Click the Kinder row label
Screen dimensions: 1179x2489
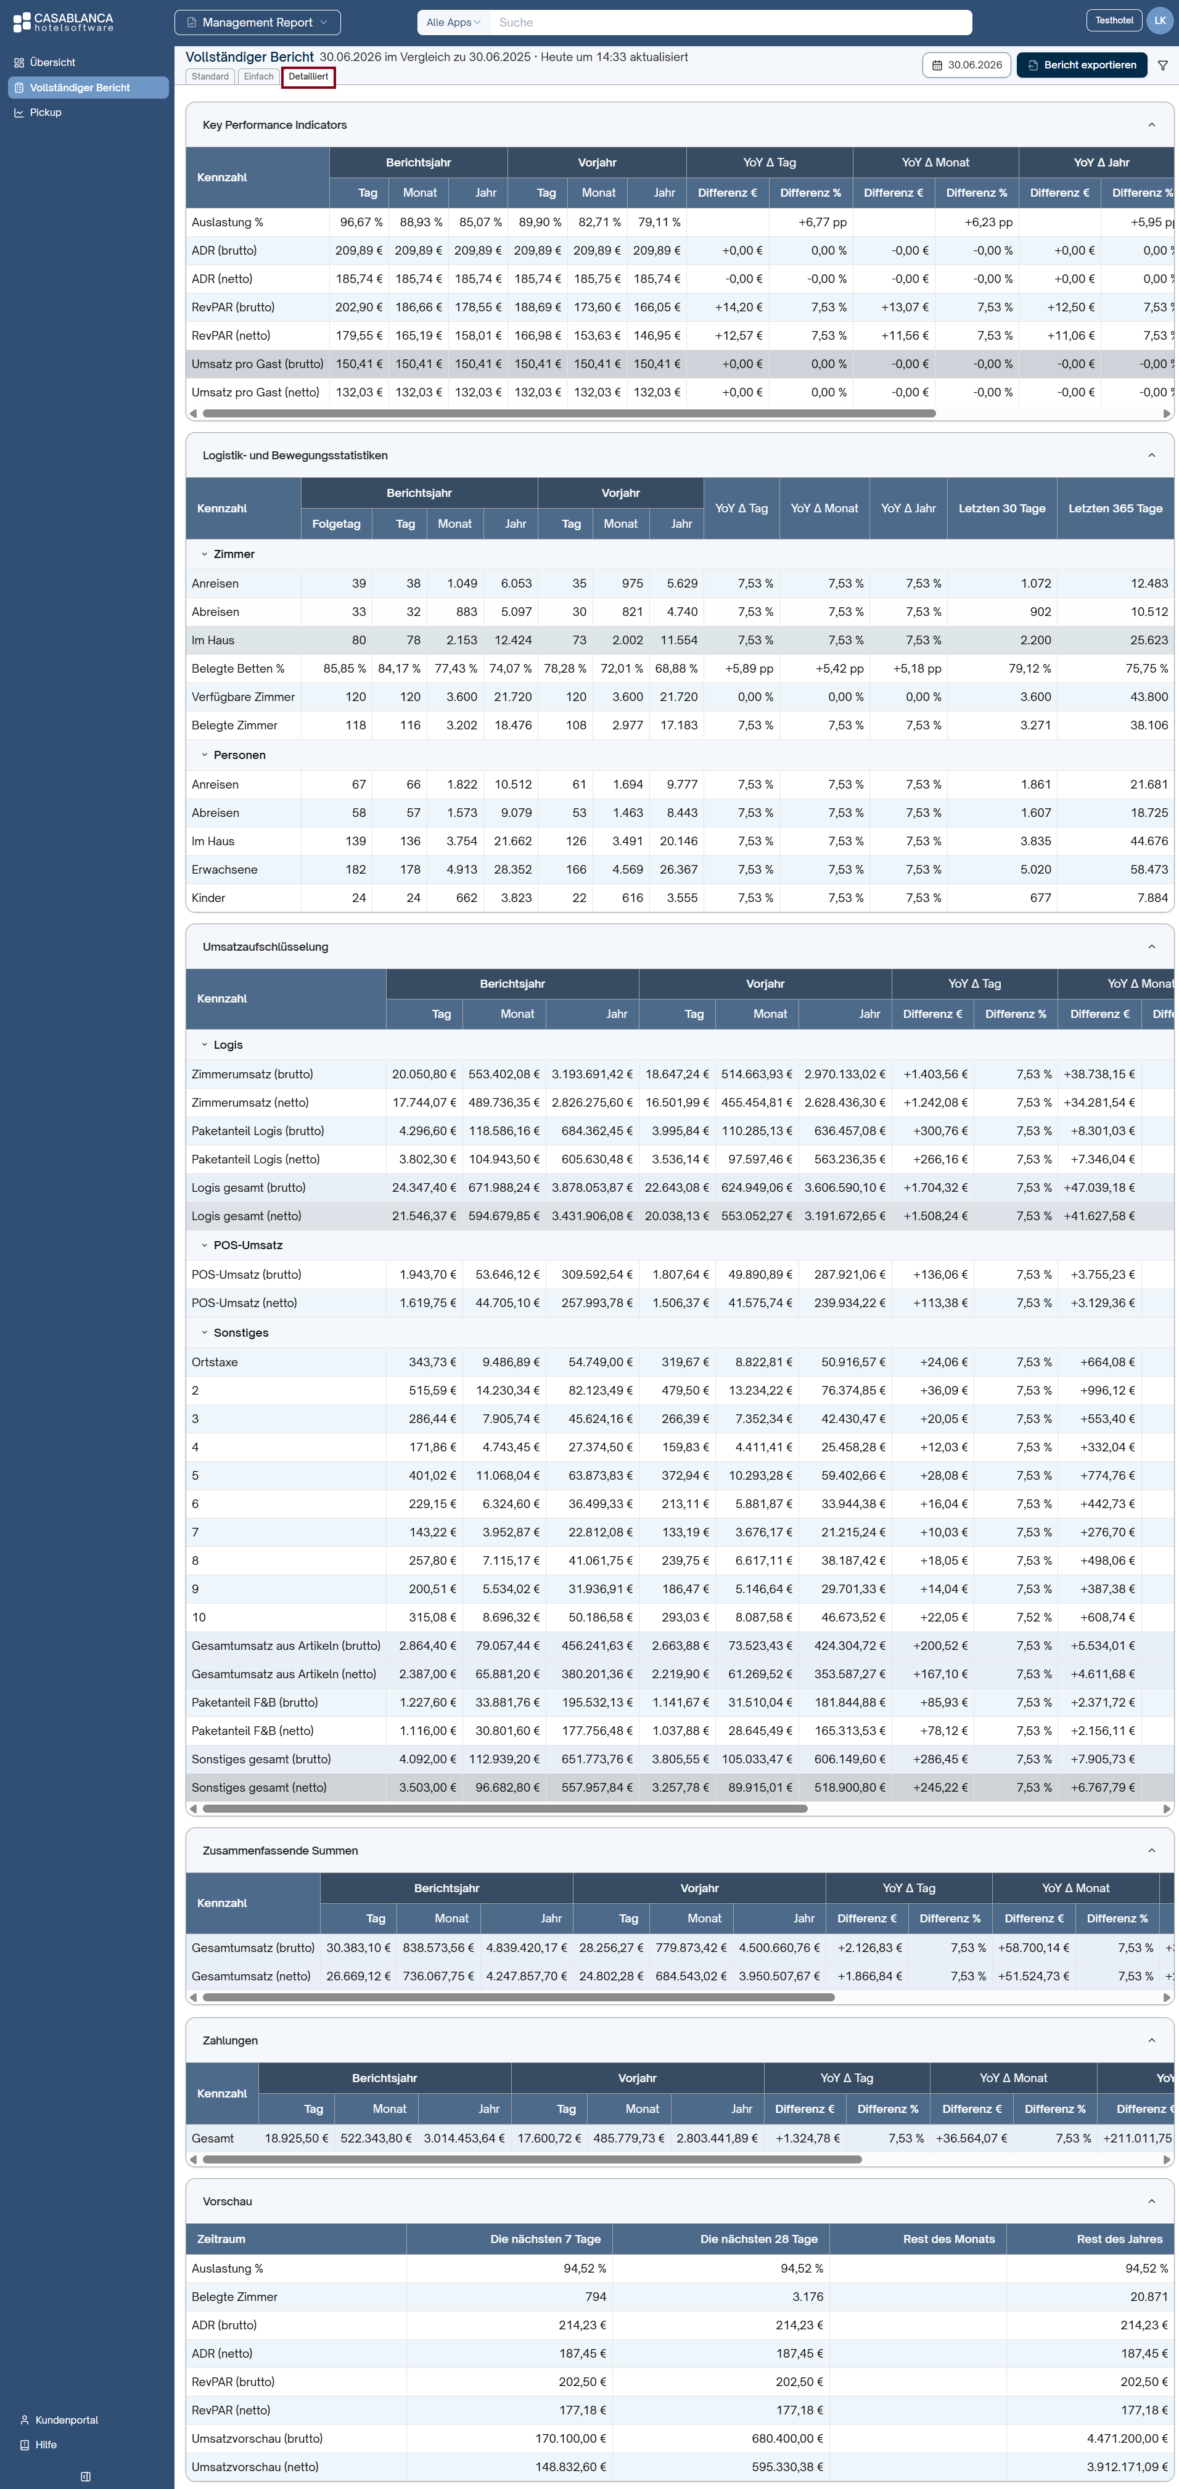(208, 898)
